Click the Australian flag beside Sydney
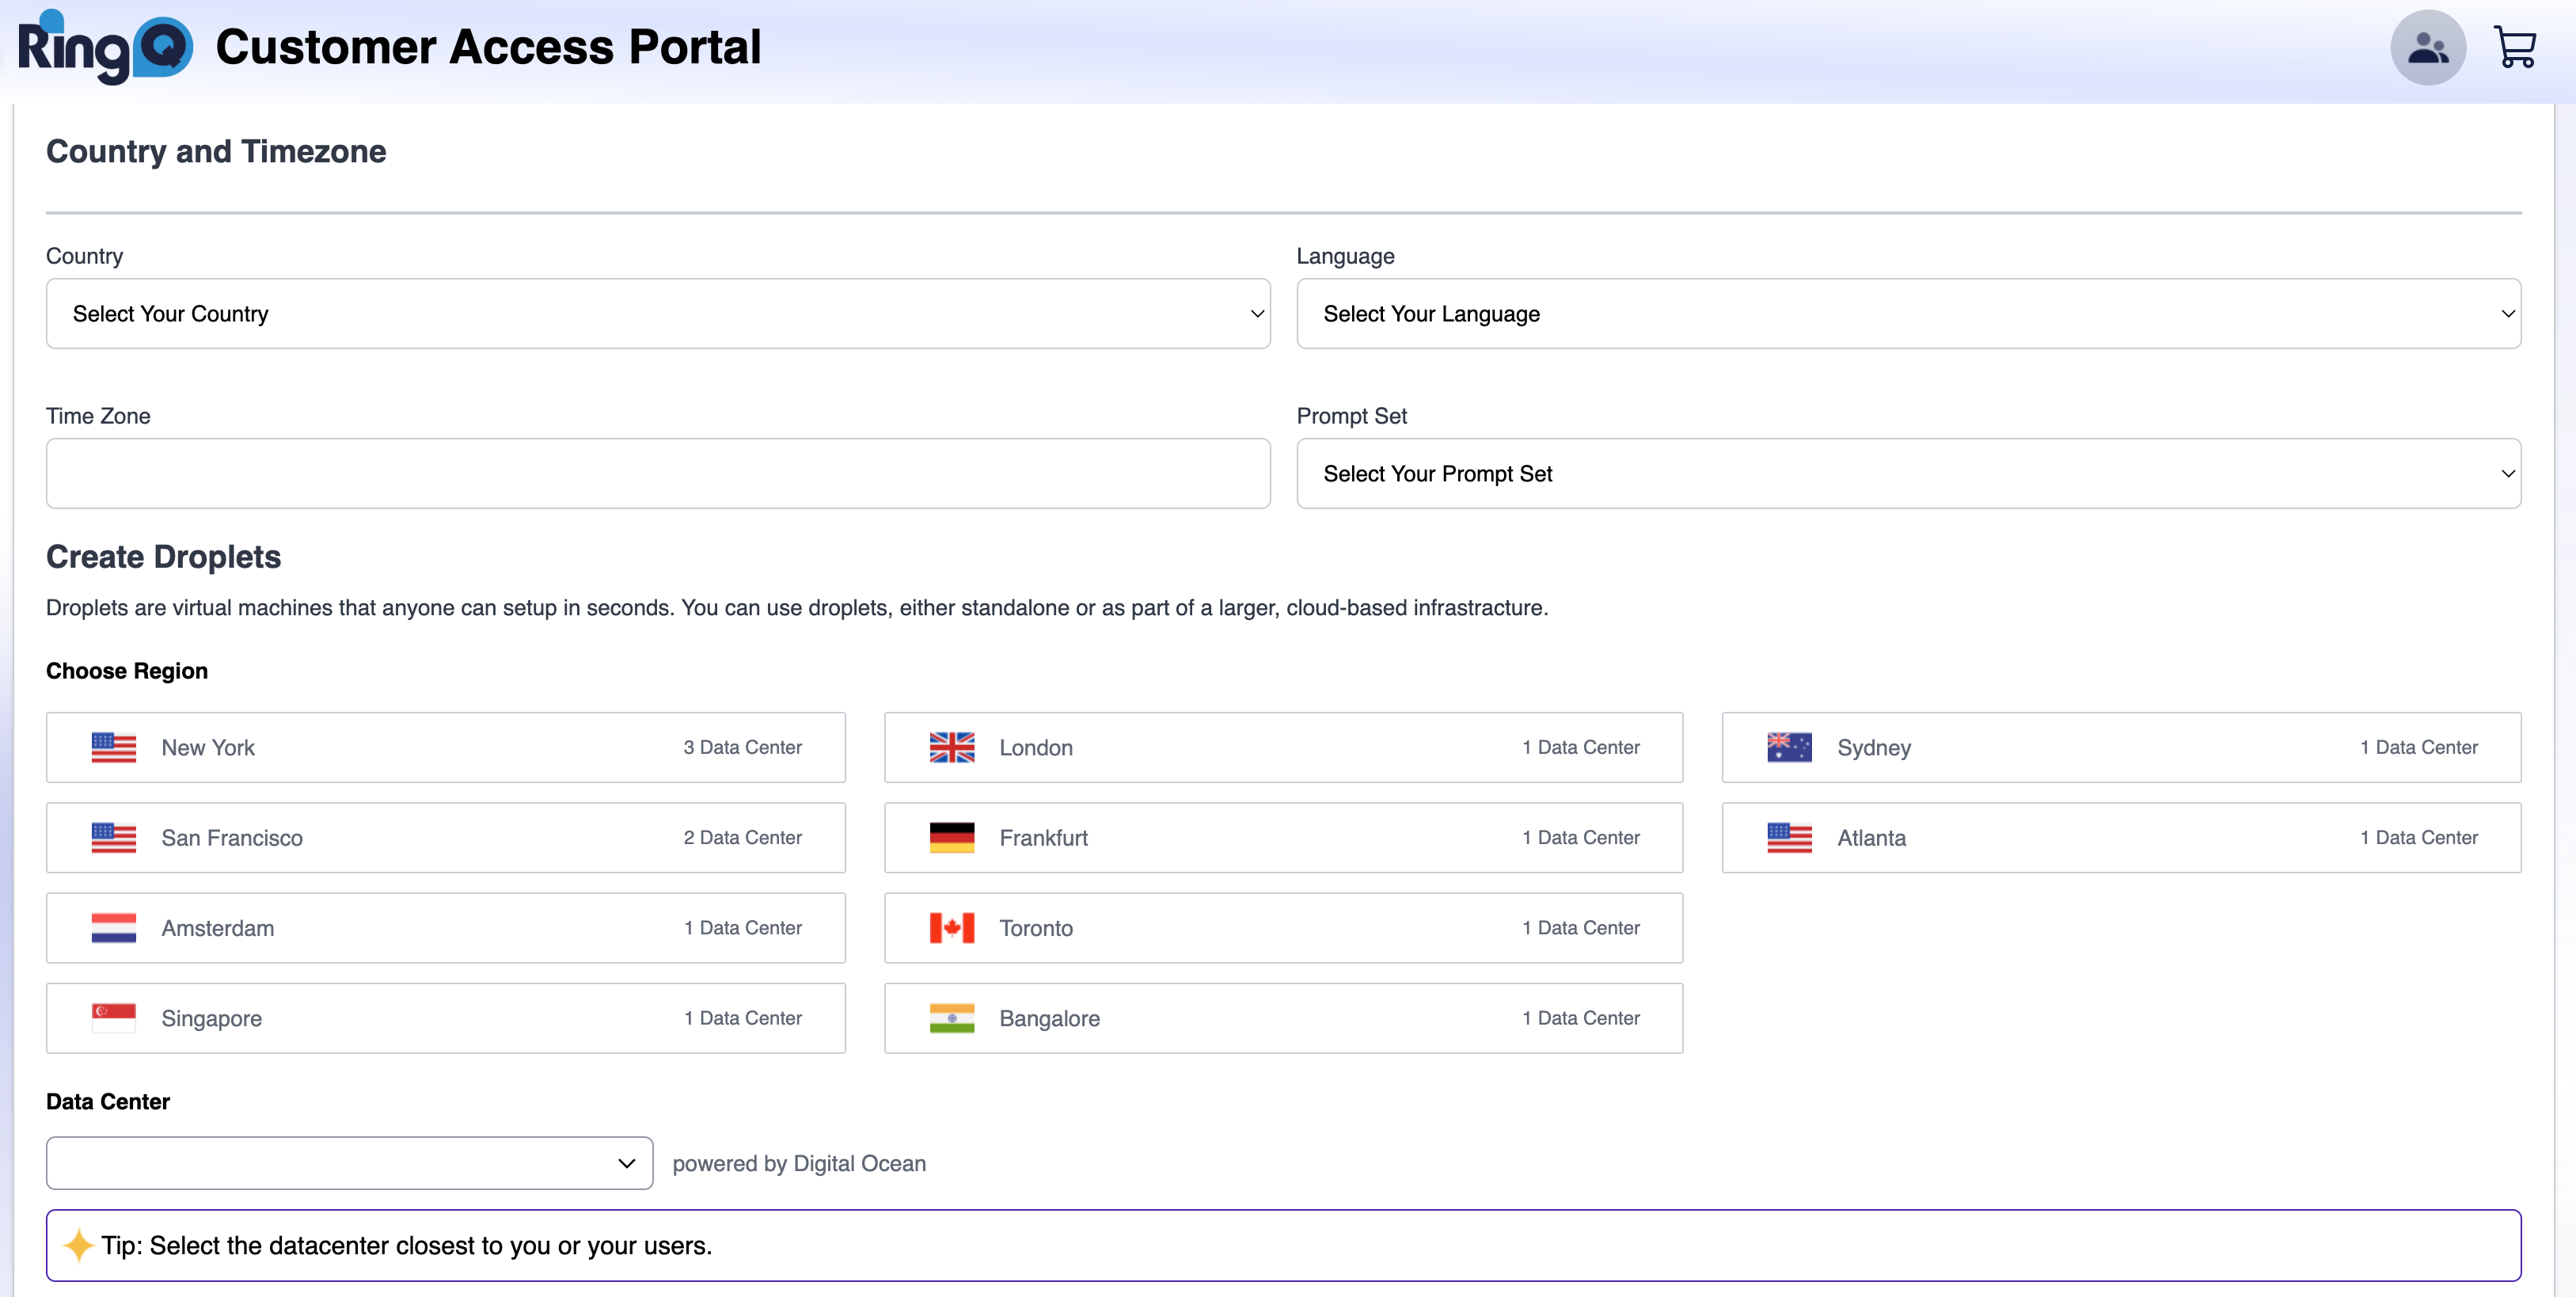Image resolution: width=2576 pixels, height=1297 pixels. tap(1789, 747)
